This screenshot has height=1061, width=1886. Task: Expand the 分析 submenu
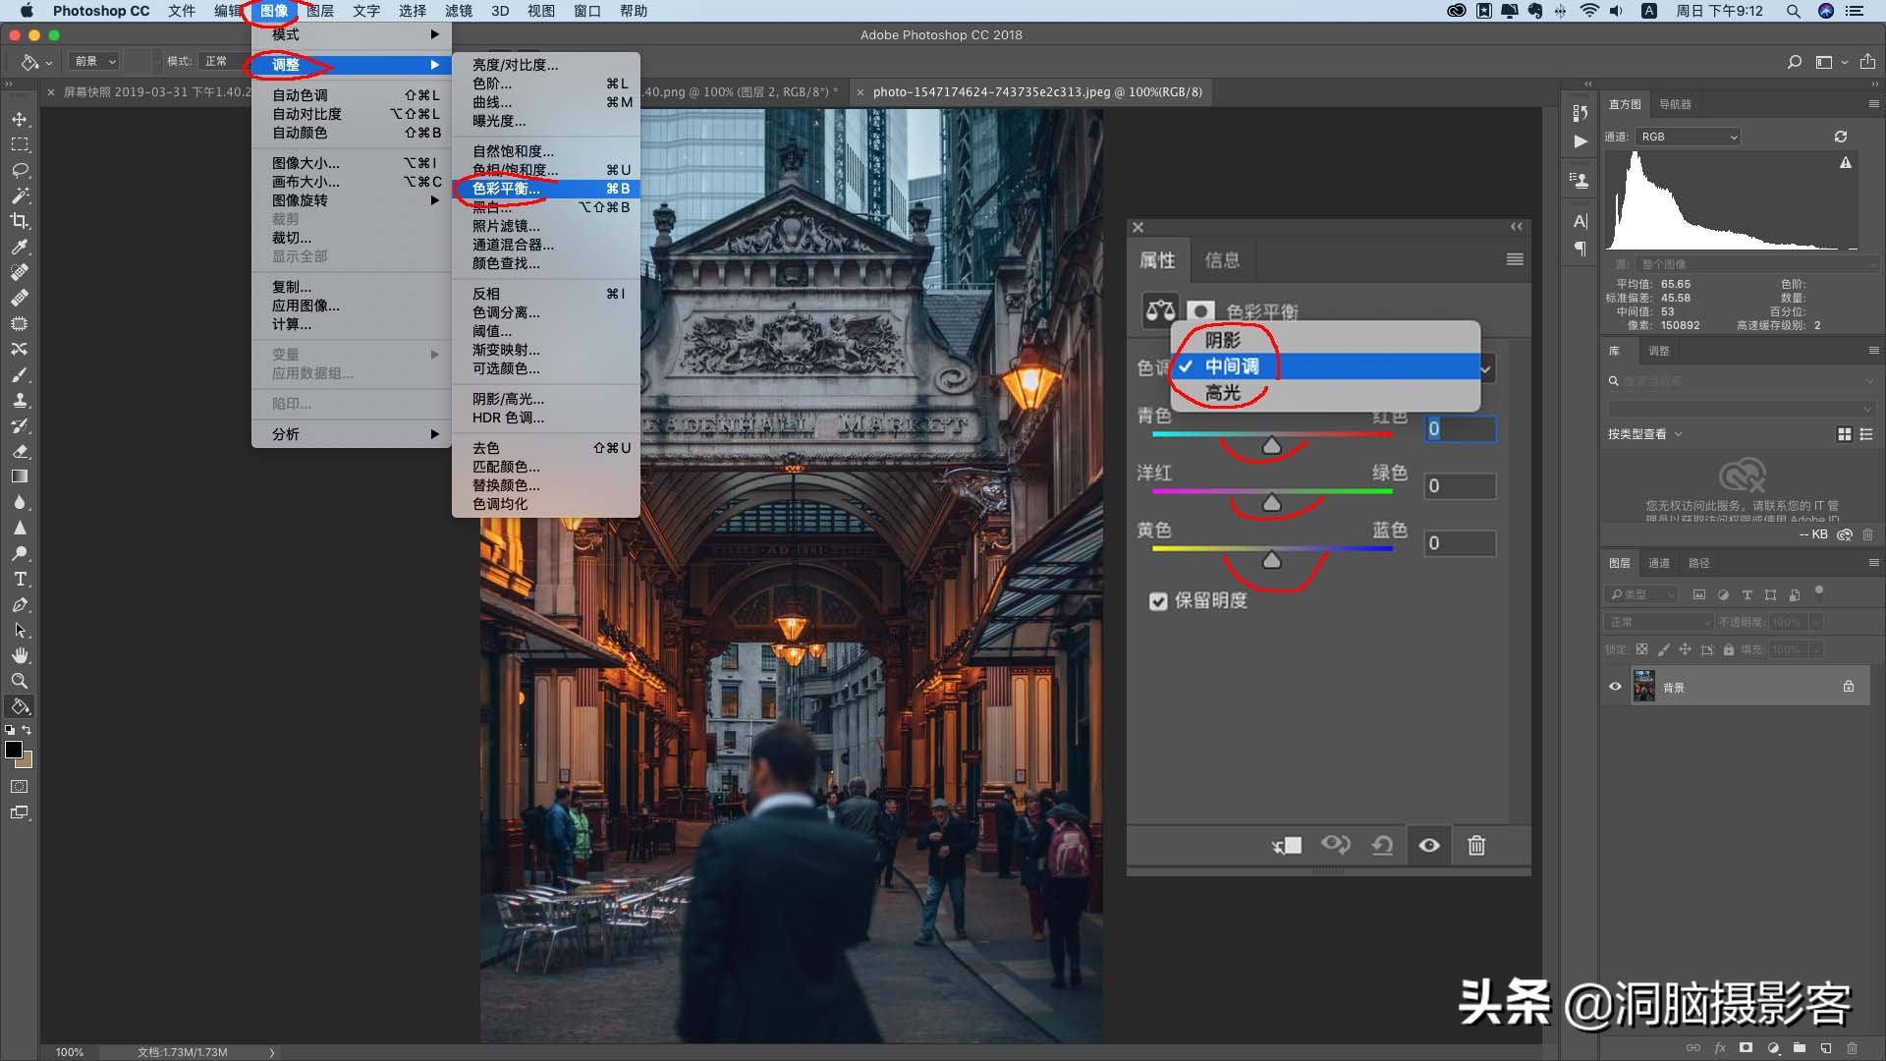click(x=352, y=434)
